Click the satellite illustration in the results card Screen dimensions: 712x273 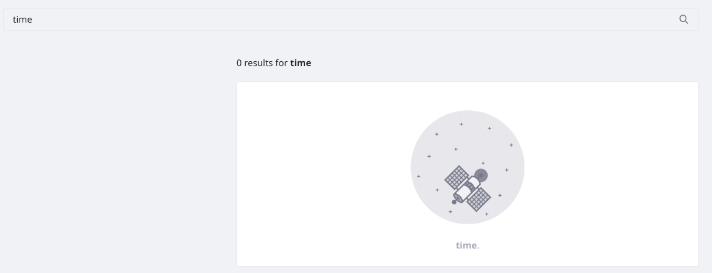pos(468,188)
